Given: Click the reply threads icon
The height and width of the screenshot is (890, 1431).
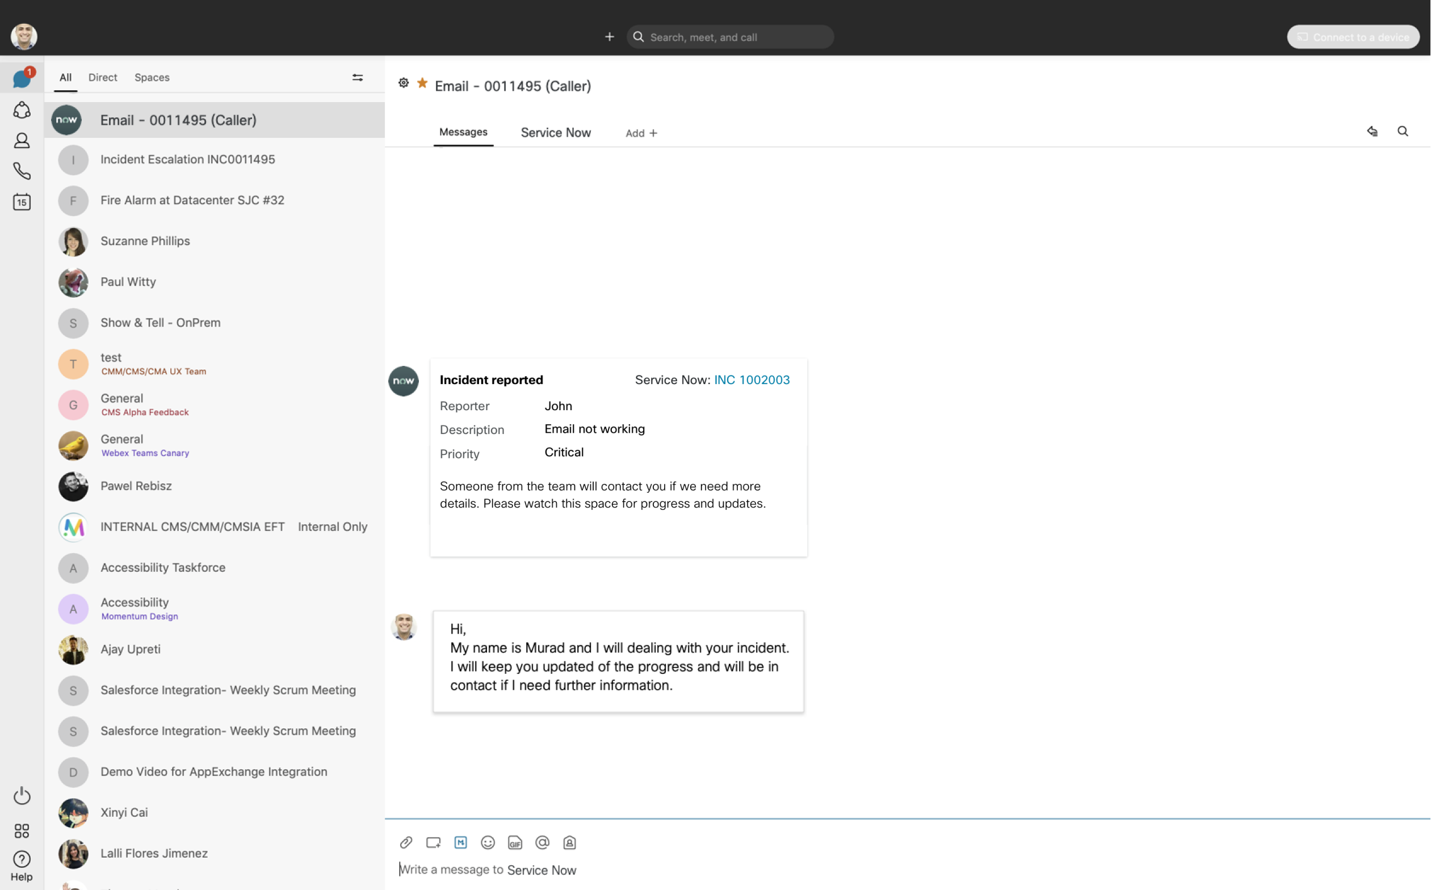Looking at the screenshot, I should click(1373, 131).
